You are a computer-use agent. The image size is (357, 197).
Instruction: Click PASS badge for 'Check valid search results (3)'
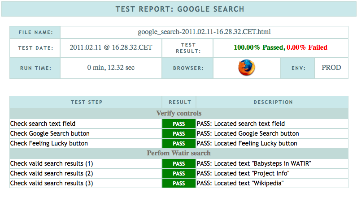[179, 183]
